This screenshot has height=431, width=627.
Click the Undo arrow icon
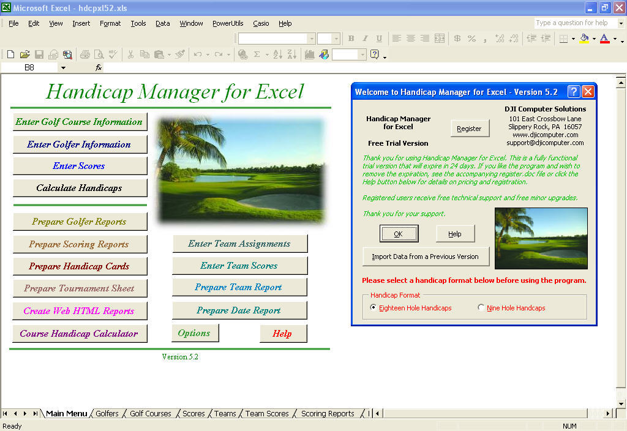(198, 54)
